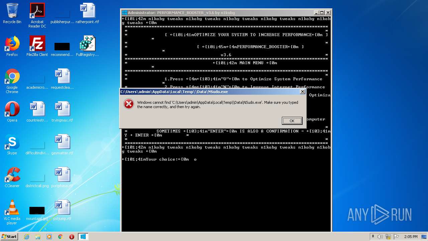Open the network tray icon
Screen dimensions: 428x241
388,237
